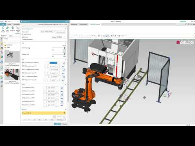The image size is (195, 146).
Task: Click the orange icon on the yellow pose row
Action: click(64, 113)
